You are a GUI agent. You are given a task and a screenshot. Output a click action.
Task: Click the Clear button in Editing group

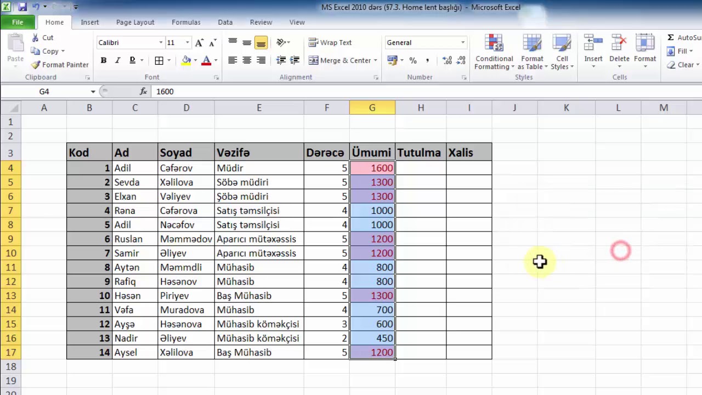click(x=682, y=65)
